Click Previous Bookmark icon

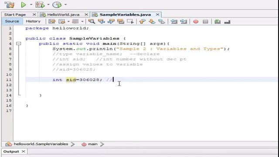pos(142,21)
